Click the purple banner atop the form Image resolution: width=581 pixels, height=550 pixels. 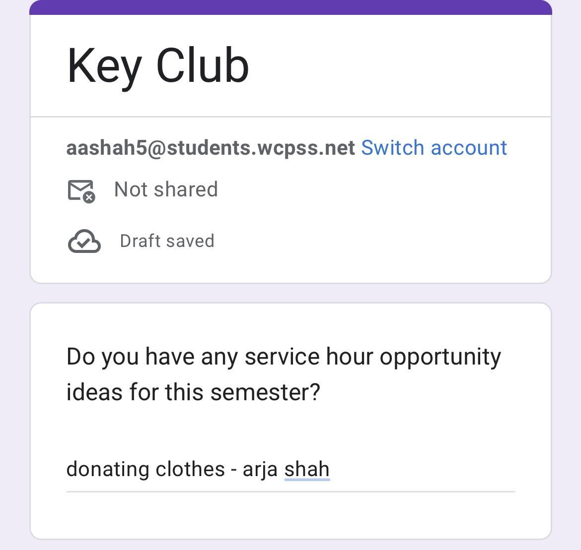290,7
